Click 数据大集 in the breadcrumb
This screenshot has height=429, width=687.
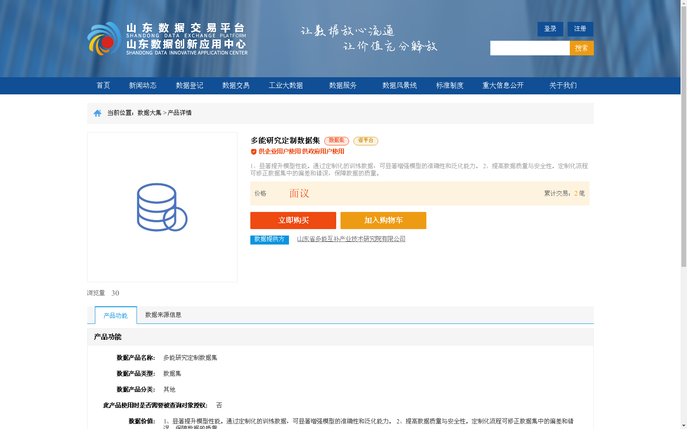[149, 113]
